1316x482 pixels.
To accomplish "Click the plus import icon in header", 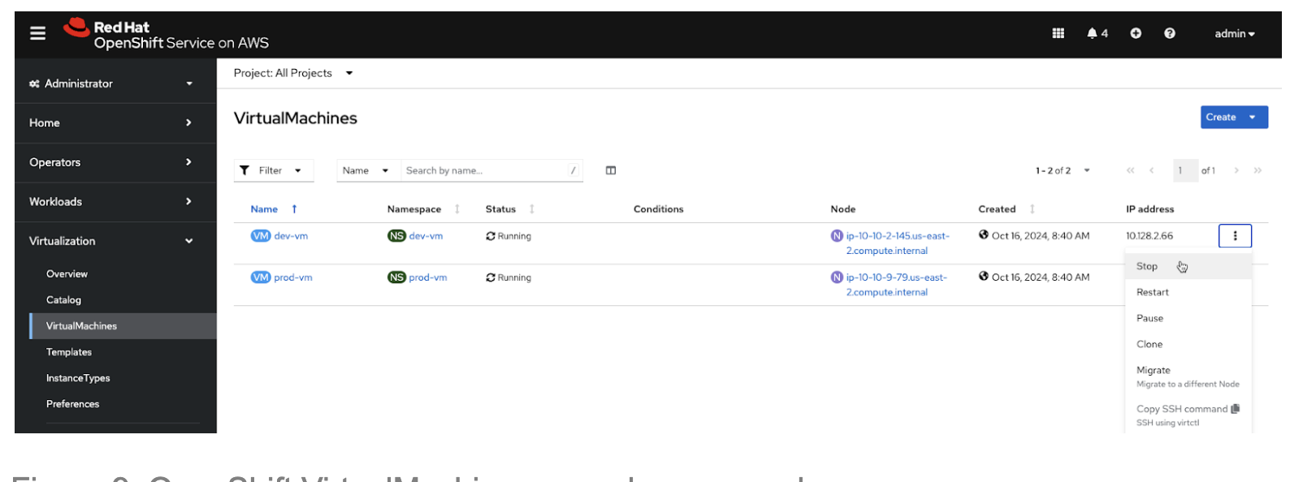I will tap(1136, 33).
